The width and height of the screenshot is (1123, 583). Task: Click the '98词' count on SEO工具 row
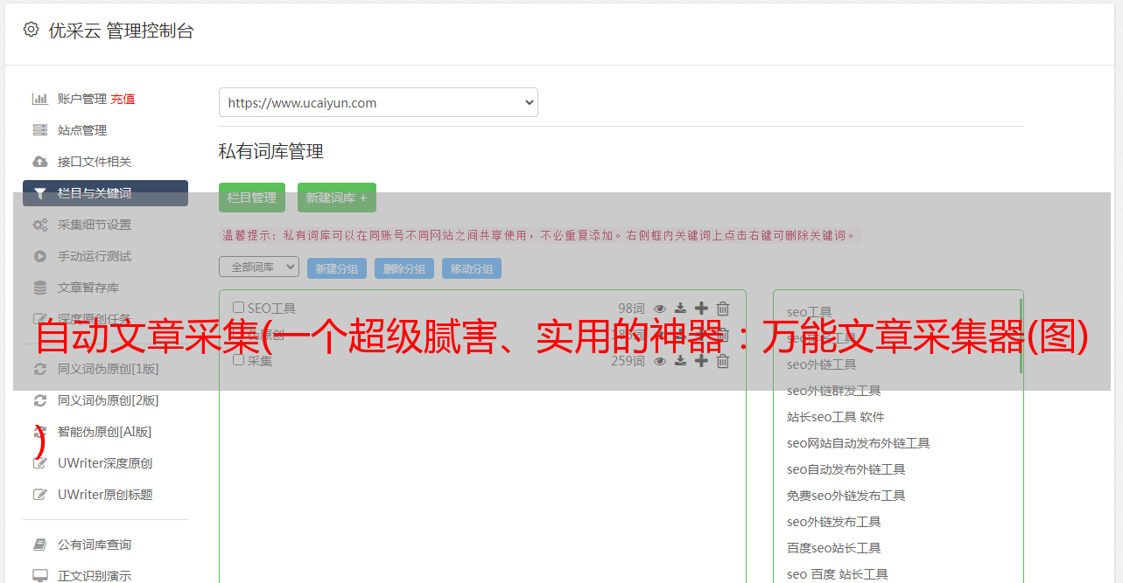tap(631, 309)
